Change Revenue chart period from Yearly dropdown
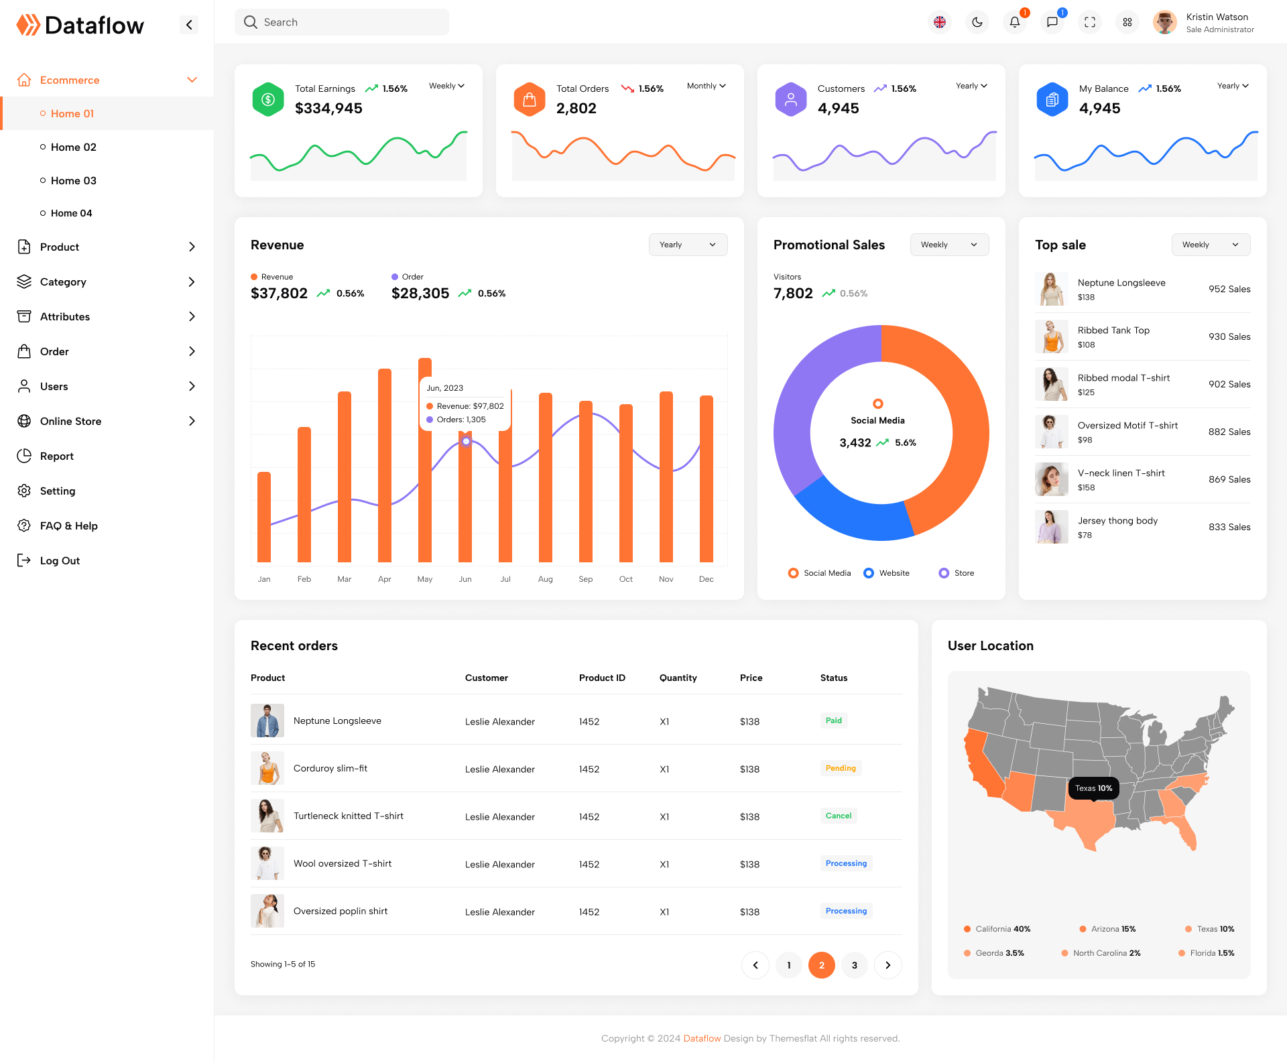The image size is (1287, 1061). pyautogui.click(x=688, y=245)
